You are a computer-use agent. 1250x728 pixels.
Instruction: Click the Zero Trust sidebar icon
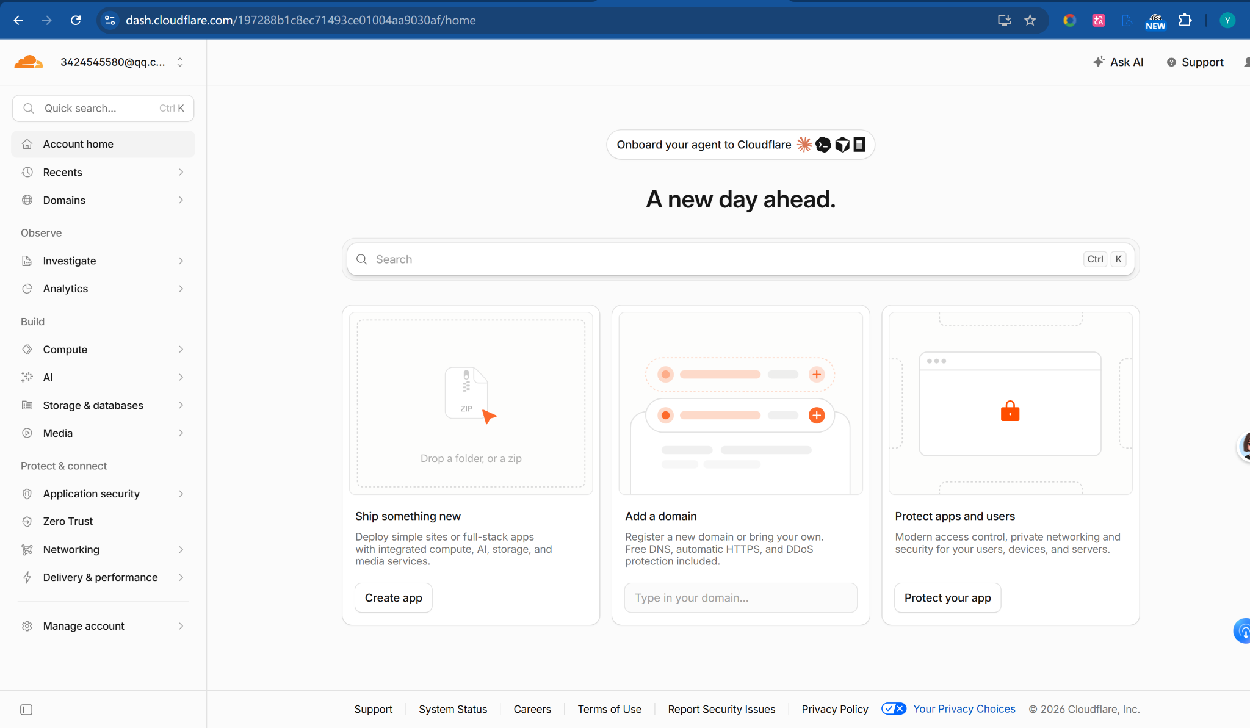pyautogui.click(x=27, y=521)
